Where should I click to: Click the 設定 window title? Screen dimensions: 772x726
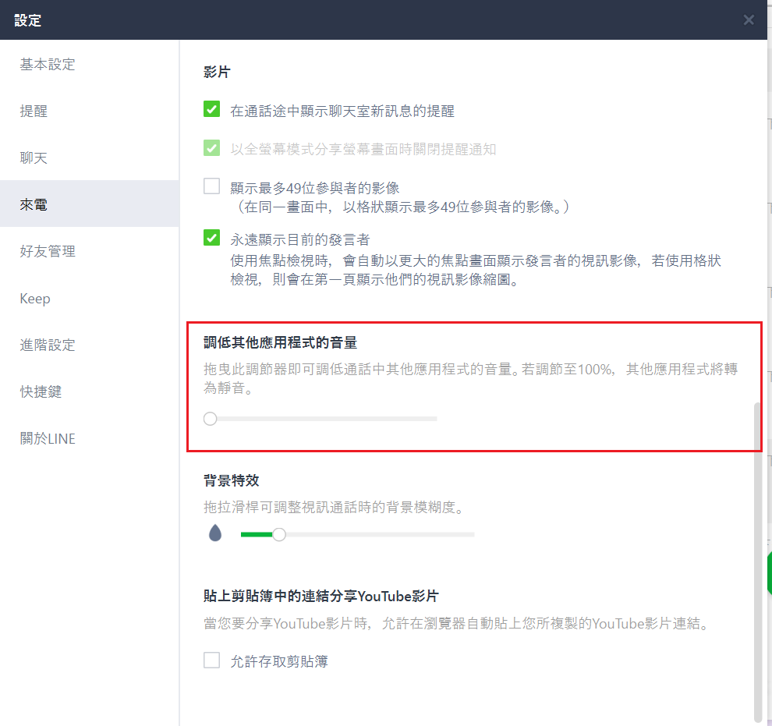27,20
